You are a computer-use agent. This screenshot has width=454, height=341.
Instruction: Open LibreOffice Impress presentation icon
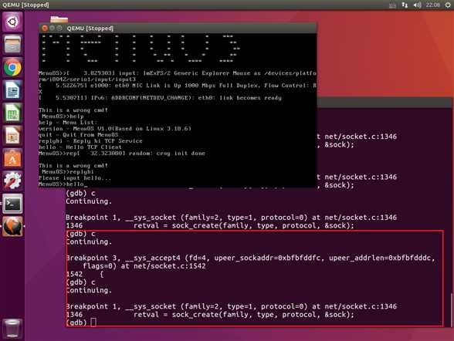point(12,135)
